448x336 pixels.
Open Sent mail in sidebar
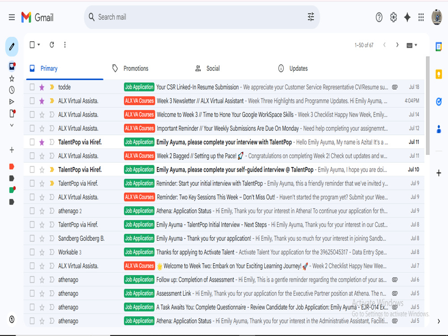coord(12,102)
